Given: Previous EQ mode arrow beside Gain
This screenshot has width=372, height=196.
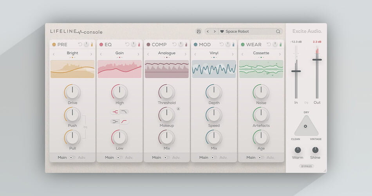Looking at the screenshot, I should 101,54.
